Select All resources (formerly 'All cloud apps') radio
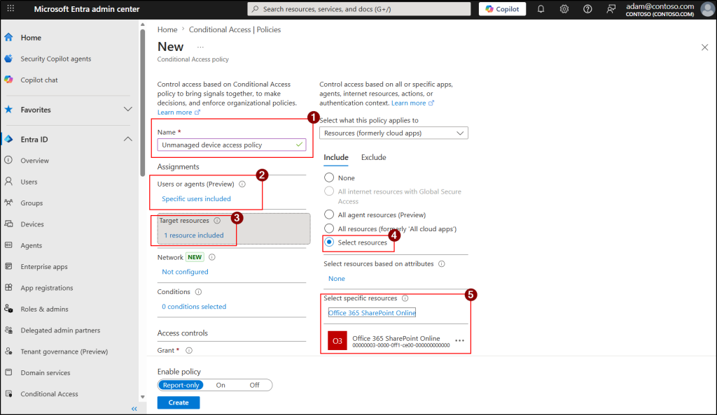Screen dimensions: 717x415 pos(329,228)
